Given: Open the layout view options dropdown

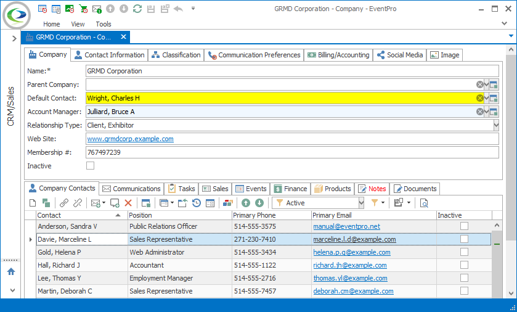Looking at the screenshot, I should [x=409, y=203].
